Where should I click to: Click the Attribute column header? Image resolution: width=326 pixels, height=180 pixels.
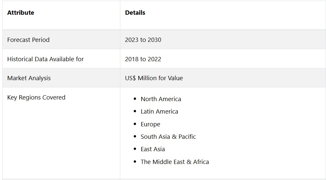click(x=21, y=13)
